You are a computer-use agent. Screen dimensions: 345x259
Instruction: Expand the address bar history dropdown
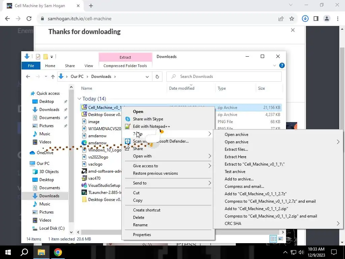pyautogui.click(x=147, y=77)
